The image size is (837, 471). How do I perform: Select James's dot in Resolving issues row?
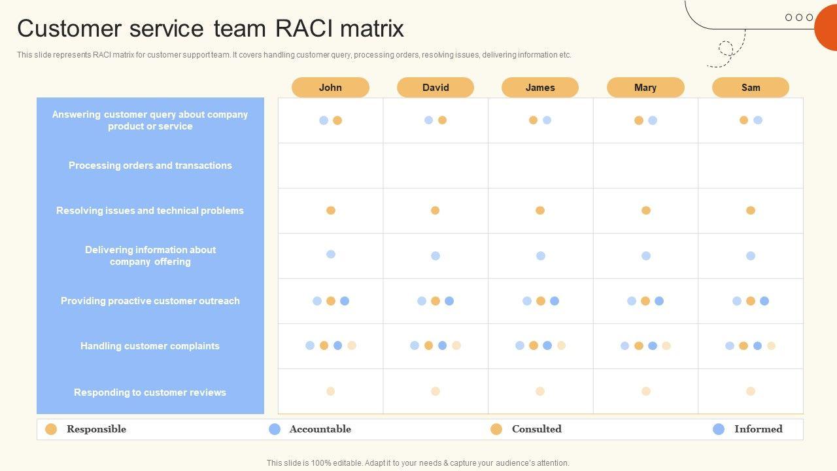point(540,211)
